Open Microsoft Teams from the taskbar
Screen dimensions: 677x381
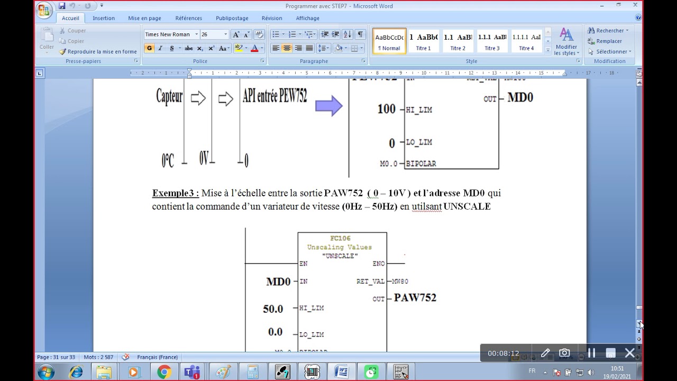pyautogui.click(x=191, y=372)
